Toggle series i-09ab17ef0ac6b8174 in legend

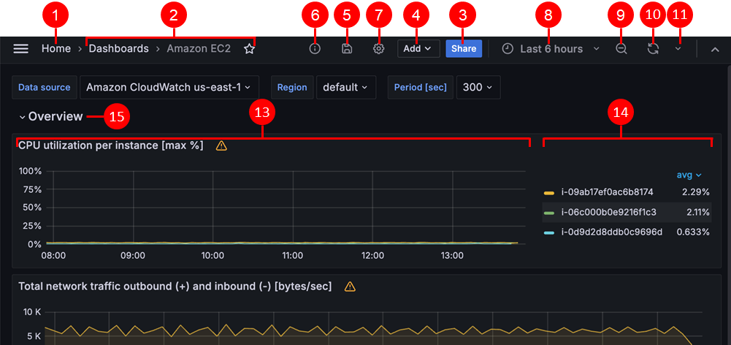click(x=606, y=192)
